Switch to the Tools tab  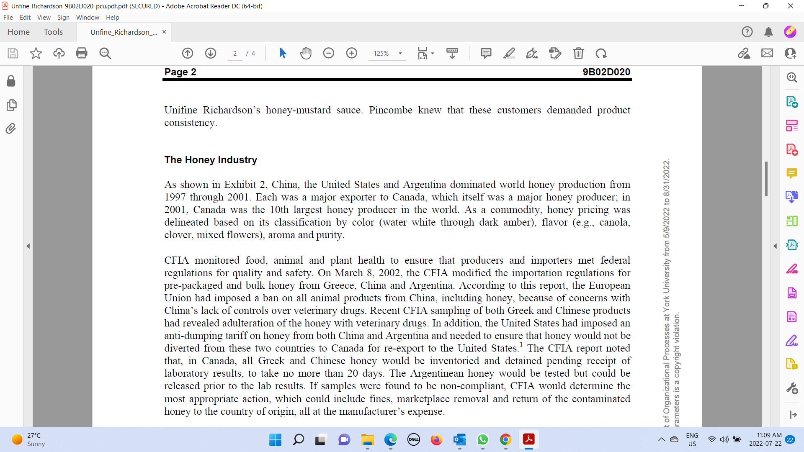pos(53,32)
